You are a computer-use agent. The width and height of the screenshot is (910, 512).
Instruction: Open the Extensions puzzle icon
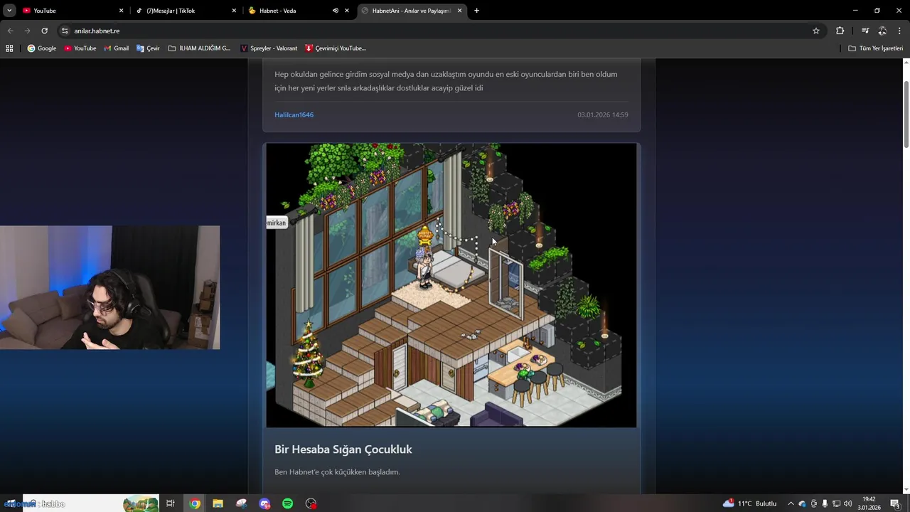tap(840, 31)
